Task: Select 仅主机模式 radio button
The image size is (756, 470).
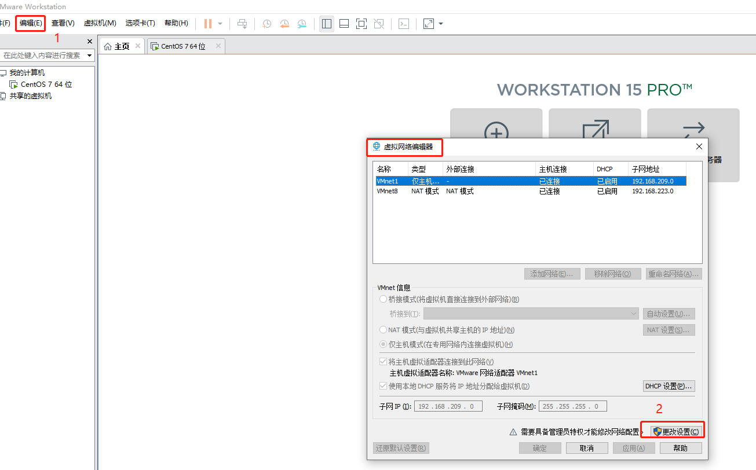Action: click(x=383, y=344)
